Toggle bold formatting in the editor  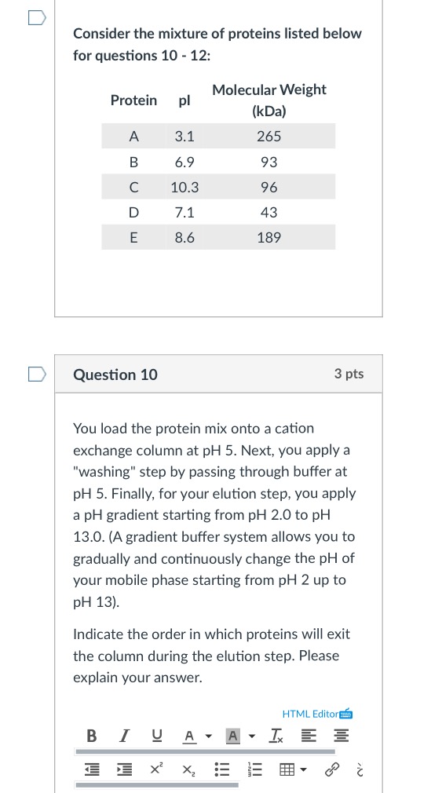pyautogui.click(x=92, y=736)
